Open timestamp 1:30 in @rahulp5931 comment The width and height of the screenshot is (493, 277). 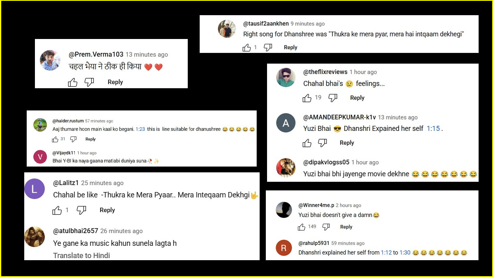405,252
